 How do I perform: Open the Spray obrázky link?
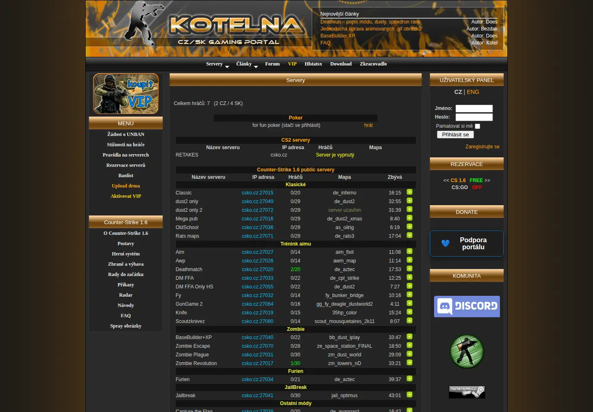pos(126,326)
